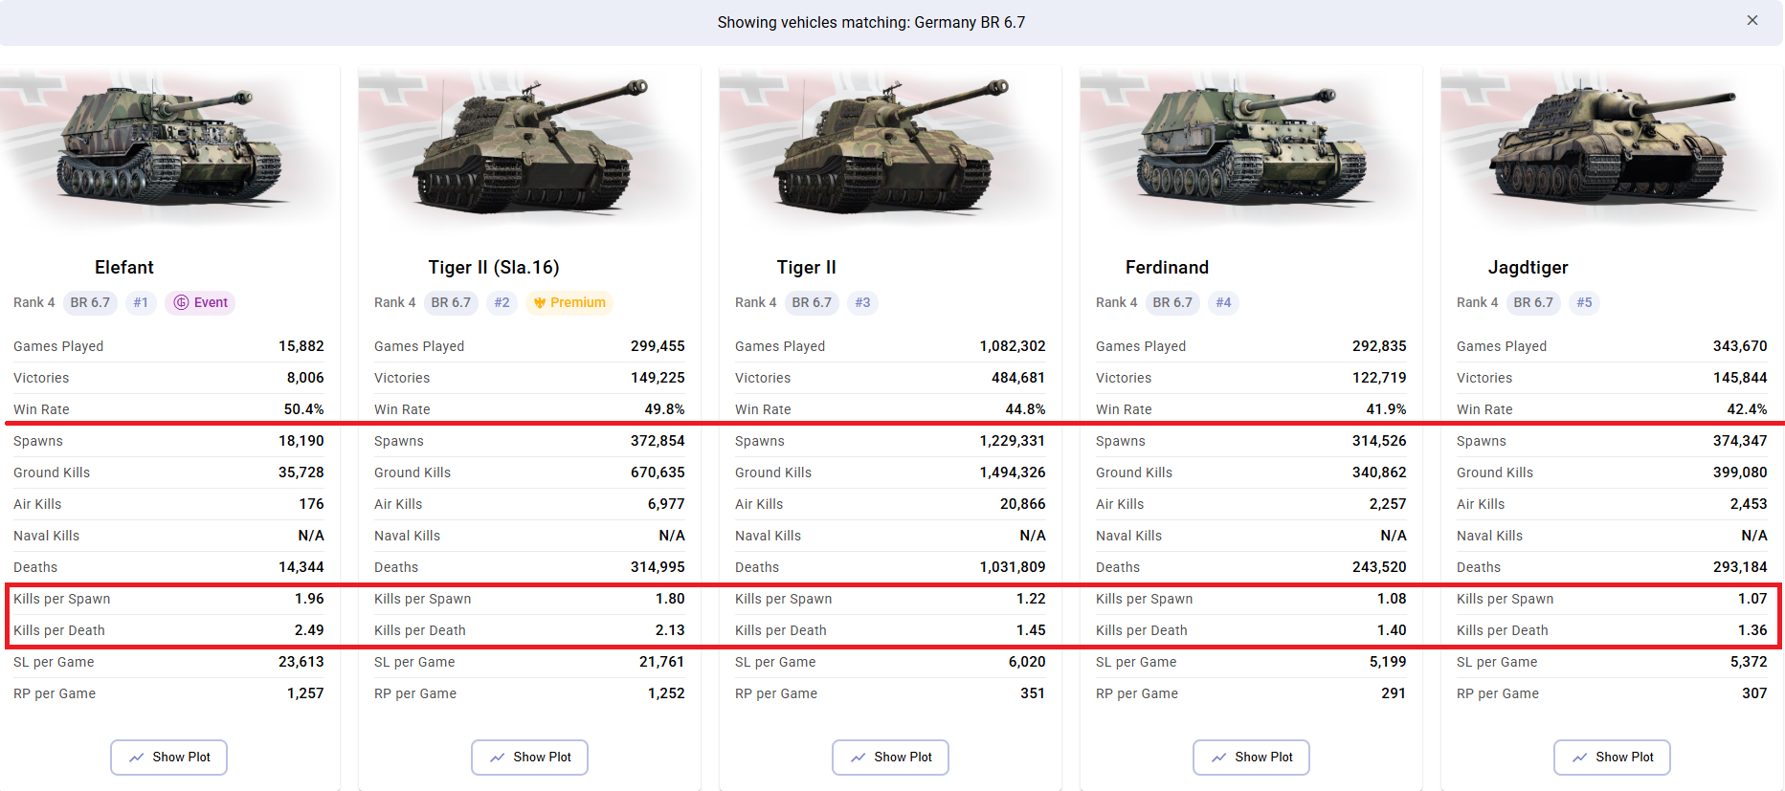Open the Jagdtiger tank image

[x=1613, y=148]
